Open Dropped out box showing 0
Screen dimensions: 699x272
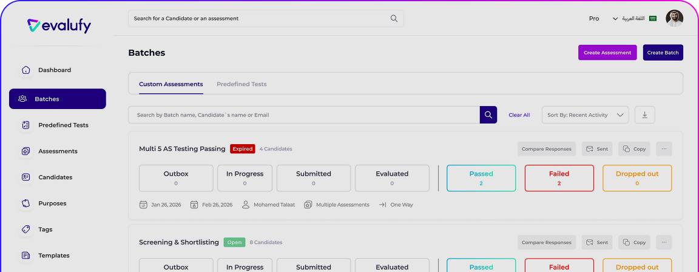pos(637,178)
